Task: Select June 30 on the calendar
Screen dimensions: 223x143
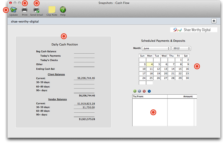Action: tap(186, 78)
